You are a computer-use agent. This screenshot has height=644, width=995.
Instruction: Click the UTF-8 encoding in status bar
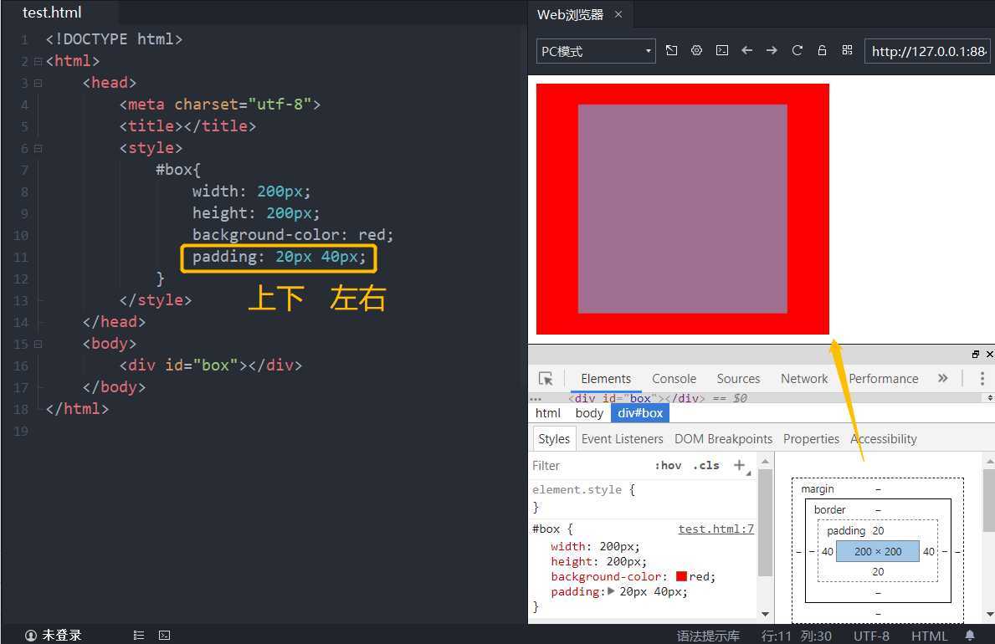pyautogui.click(x=870, y=635)
